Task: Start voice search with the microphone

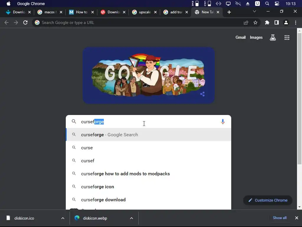Action: (x=223, y=121)
